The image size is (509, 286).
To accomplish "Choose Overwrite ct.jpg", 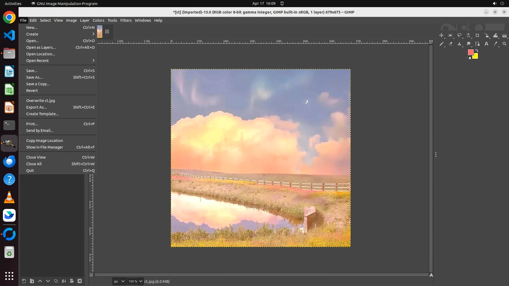I will coord(41,101).
